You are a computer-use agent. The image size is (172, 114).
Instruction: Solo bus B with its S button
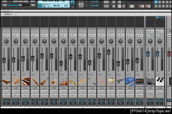point(162,31)
